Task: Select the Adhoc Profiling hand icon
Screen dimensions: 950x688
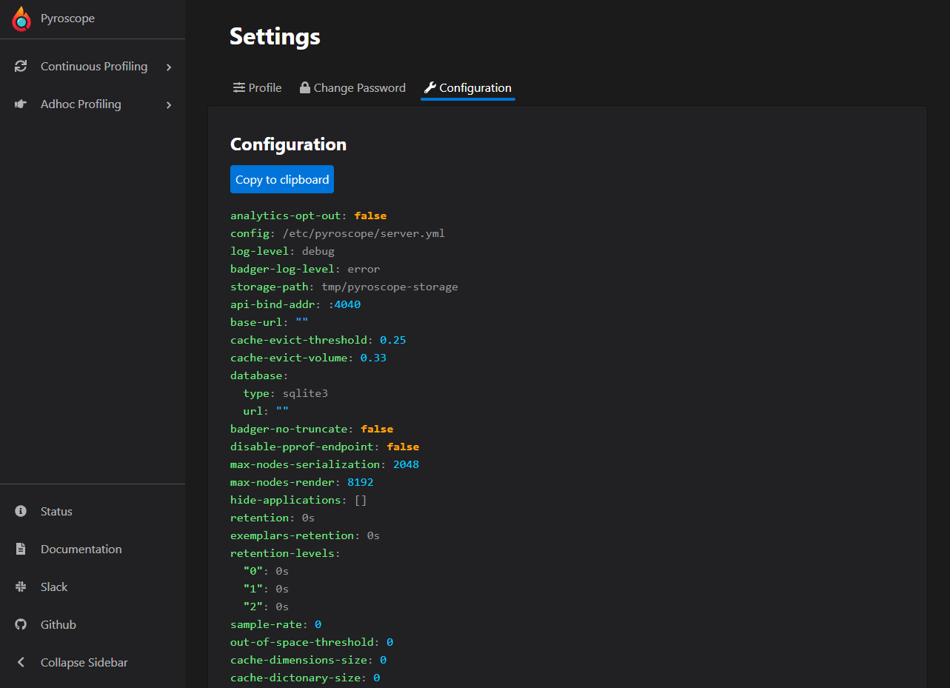Action: pos(21,104)
